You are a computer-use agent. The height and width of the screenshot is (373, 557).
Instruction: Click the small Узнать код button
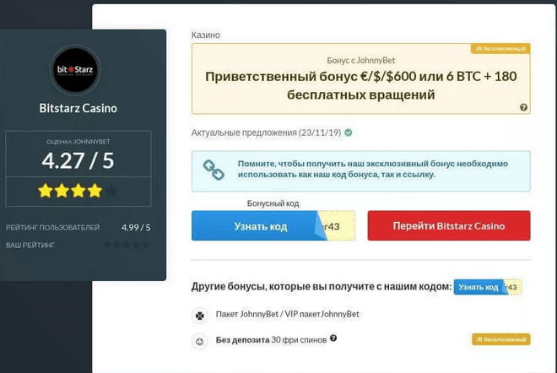478,287
